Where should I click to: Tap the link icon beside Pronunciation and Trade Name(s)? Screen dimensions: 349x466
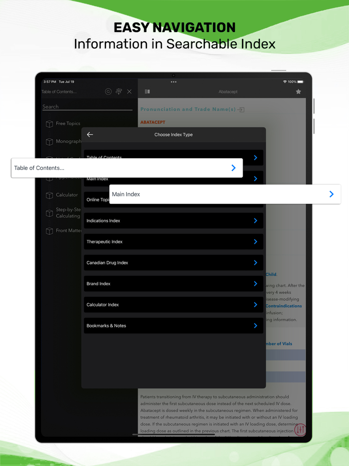point(241,110)
